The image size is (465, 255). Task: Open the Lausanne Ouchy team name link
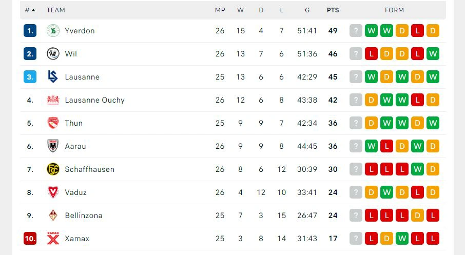[94, 100]
